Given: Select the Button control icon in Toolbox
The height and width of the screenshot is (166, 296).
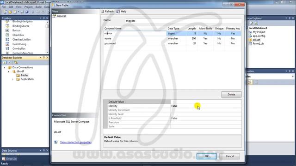Looking at the screenshot, I should click(x=7, y=30).
